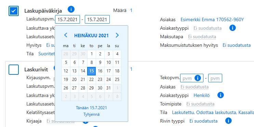Open customer Esimerkki Emma 170562-960Y filter

point(212,19)
